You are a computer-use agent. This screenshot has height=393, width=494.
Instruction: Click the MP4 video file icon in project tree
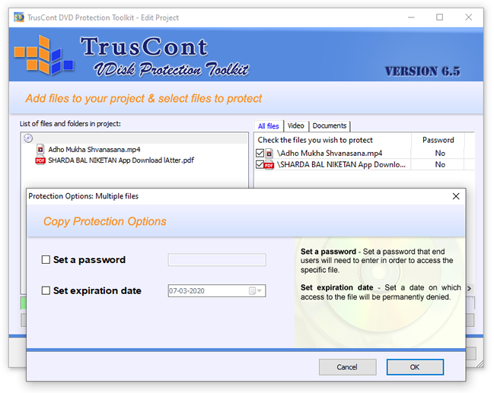pyautogui.click(x=40, y=149)
